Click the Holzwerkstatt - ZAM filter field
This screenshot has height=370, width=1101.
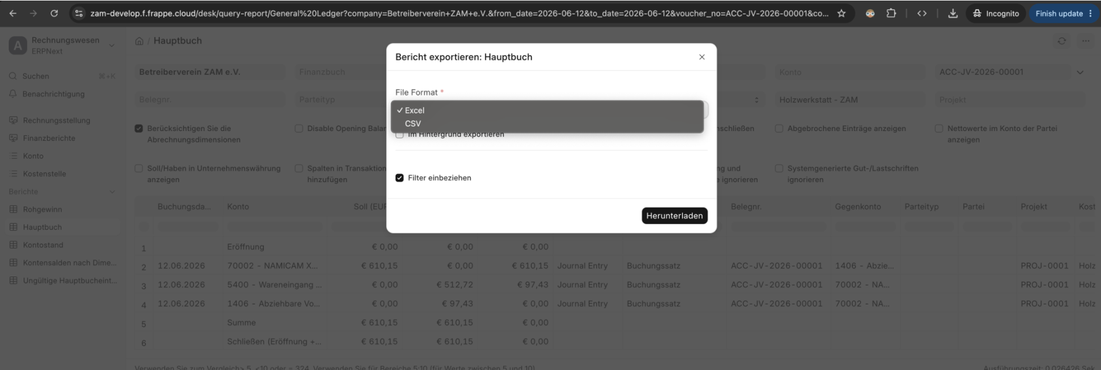(850, 100)
